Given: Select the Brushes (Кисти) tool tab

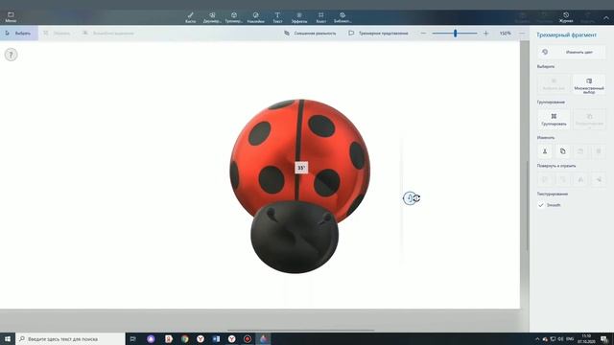Looking at the screenshot, I should 190,17.
